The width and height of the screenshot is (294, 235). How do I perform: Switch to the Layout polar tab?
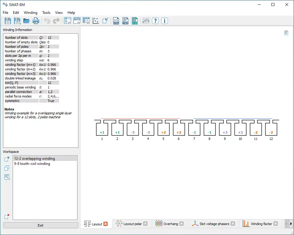point(132,224)
